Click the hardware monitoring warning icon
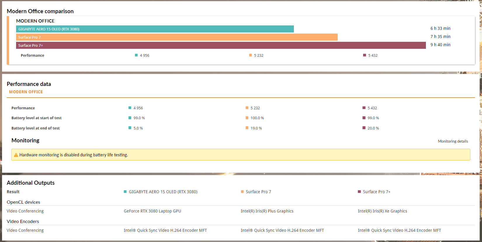The width and height of the screenshot is (482, 242). [x=16, y=155]
